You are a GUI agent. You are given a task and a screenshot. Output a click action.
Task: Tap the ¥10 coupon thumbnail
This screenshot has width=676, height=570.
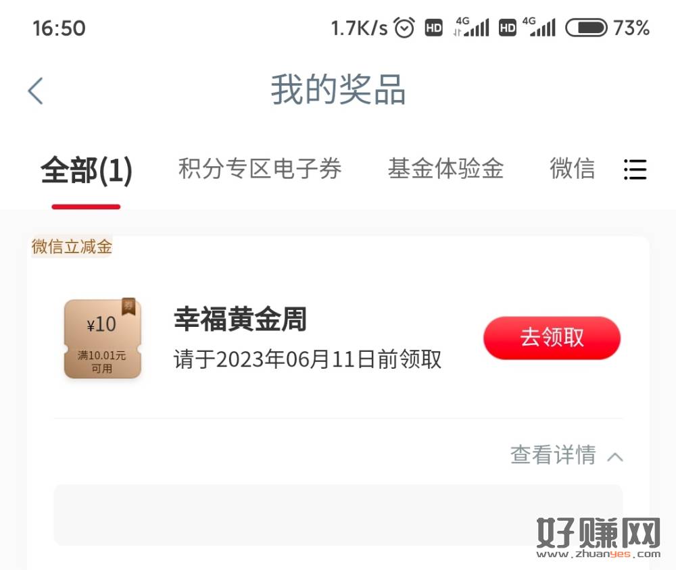103,339
